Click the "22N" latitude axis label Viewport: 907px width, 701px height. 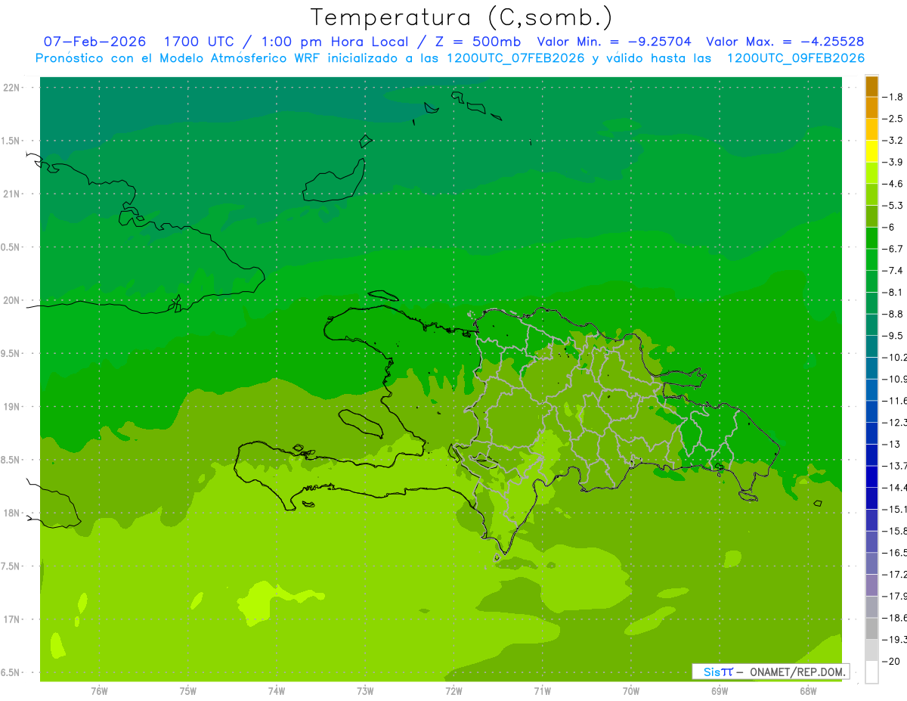11,88
